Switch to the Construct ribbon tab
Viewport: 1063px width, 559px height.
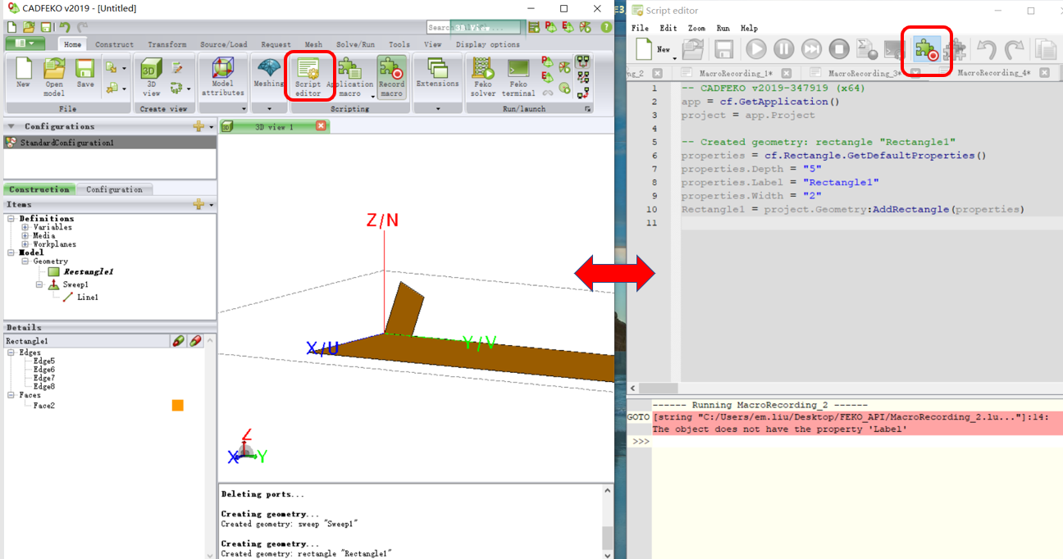pos(114,44)
